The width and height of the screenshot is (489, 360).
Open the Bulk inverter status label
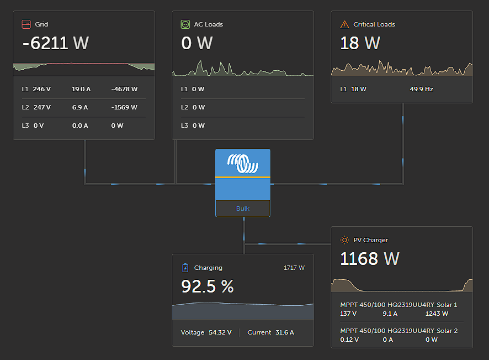click(x=243, y=208)
